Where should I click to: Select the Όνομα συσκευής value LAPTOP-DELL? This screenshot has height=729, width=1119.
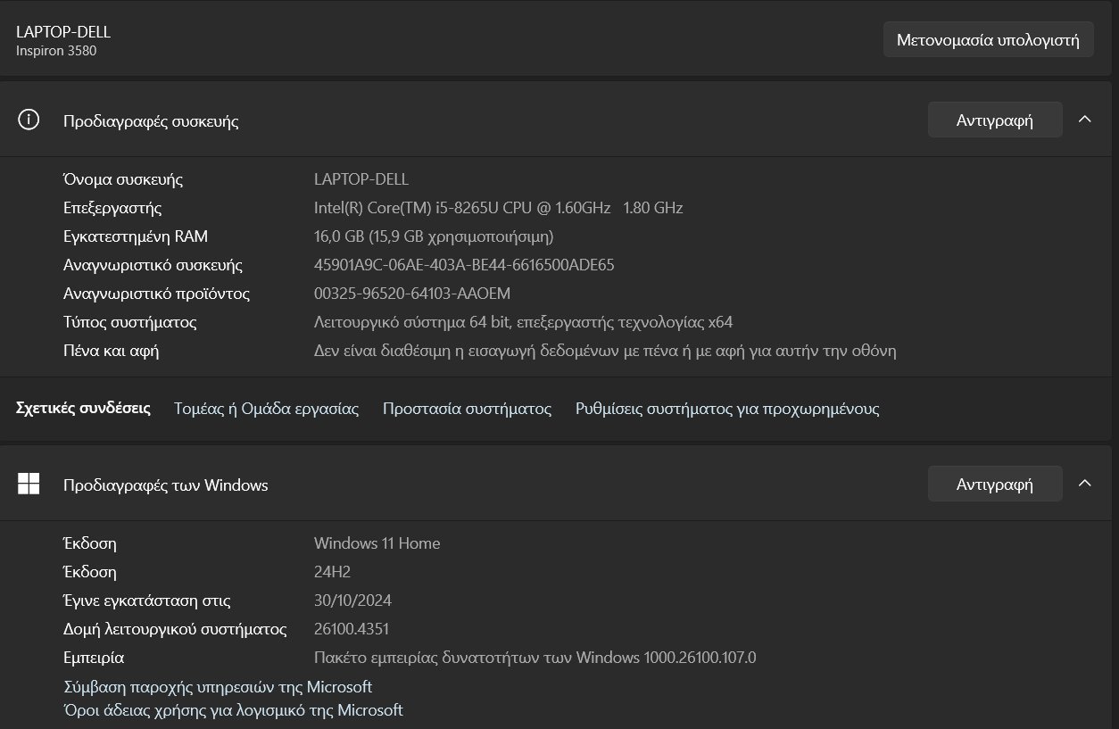tap(361, 179)
